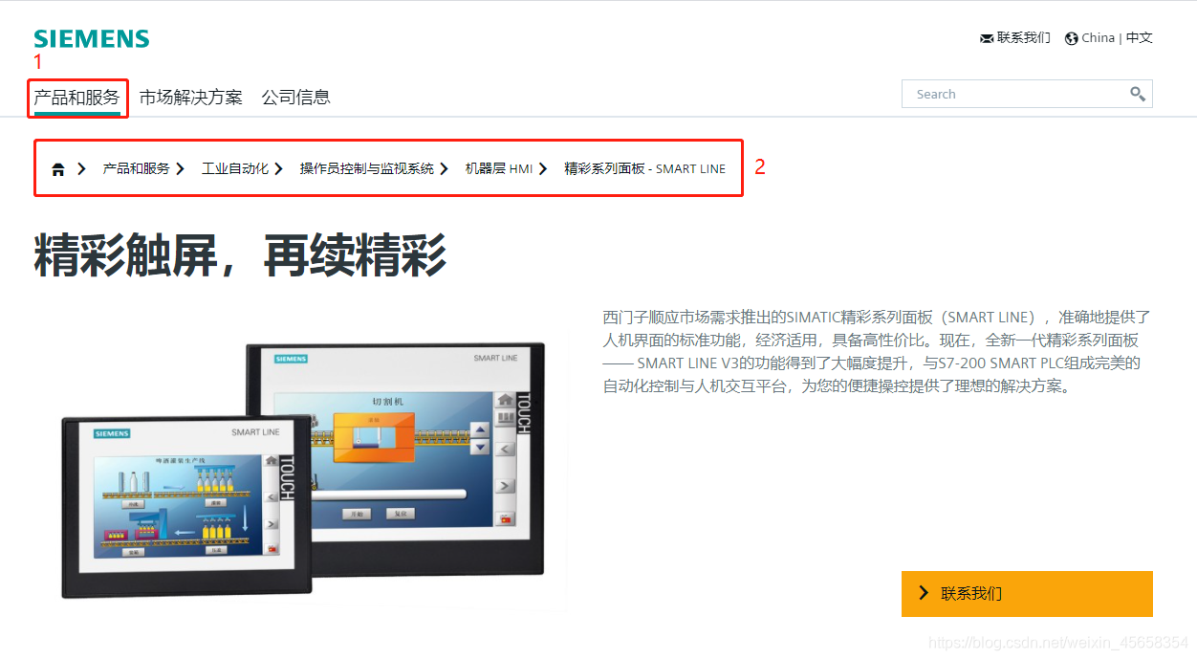Image resolution: width=1197 pixels, height=660 pixels.
Task: Click the chevron after the home icon
Action: coord(81,168)
